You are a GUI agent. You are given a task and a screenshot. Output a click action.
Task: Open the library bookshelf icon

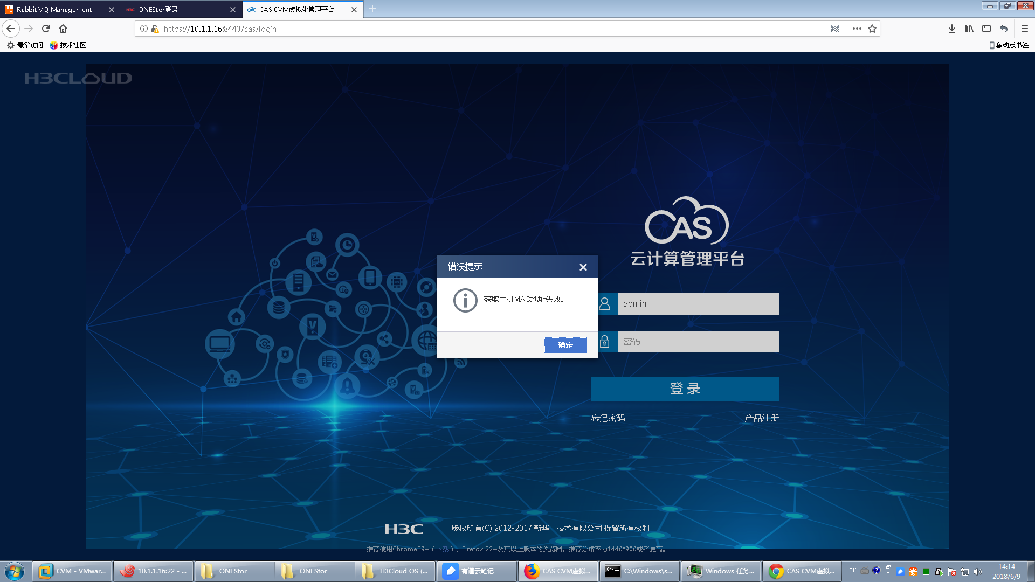click(969, 29)
